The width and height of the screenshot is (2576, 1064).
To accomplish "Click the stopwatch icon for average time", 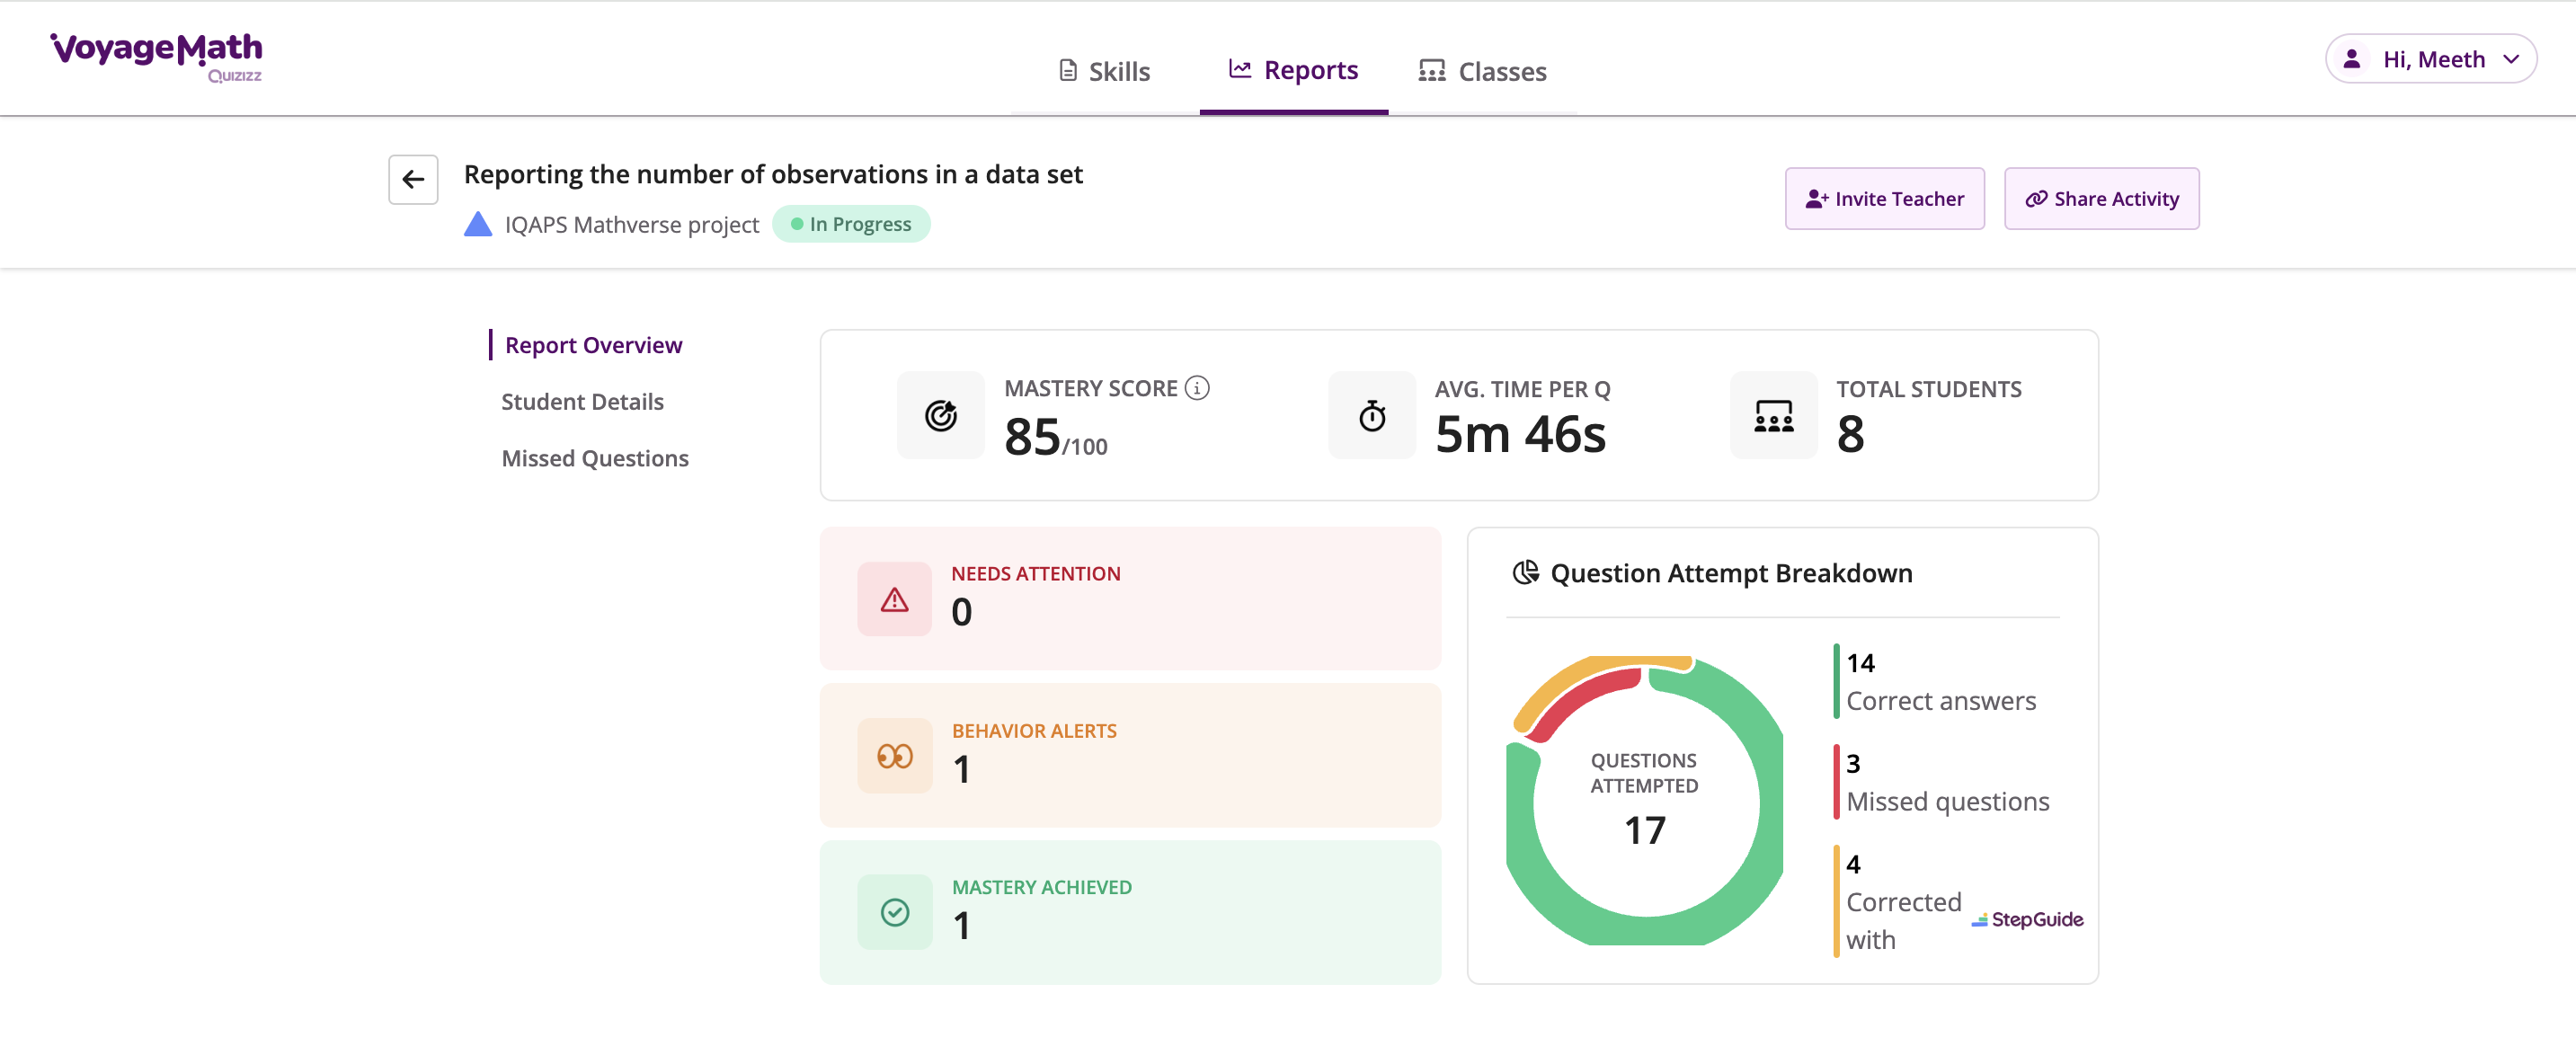I will [x=1371, y=415].
